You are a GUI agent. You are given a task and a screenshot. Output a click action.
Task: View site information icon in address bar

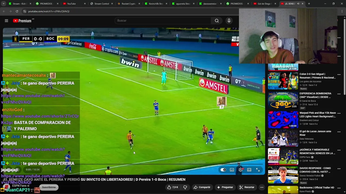pyautogui.click(x=25, y=11)
